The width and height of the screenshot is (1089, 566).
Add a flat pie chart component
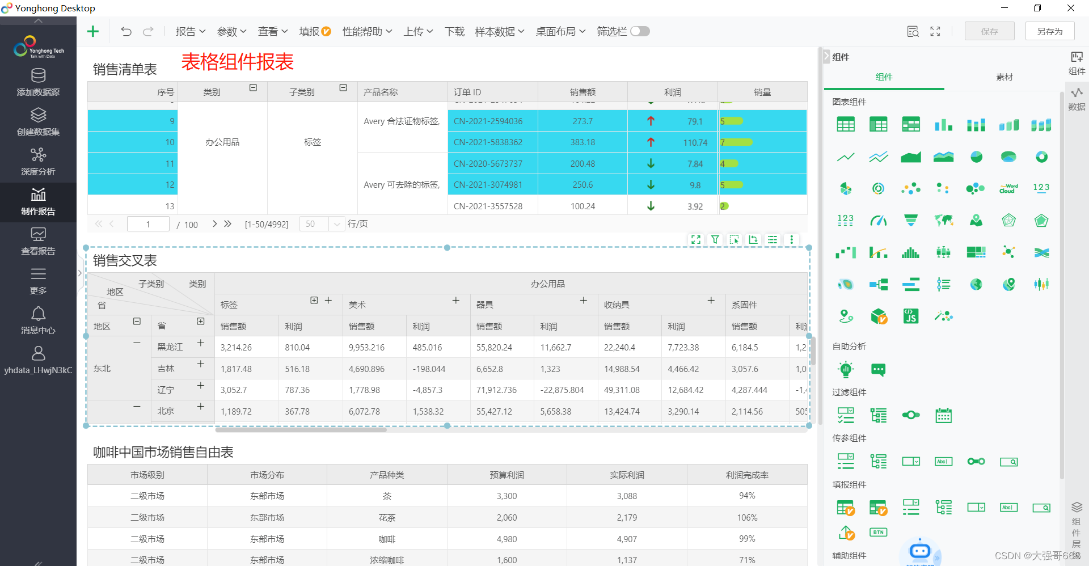[x=976, y=157]
